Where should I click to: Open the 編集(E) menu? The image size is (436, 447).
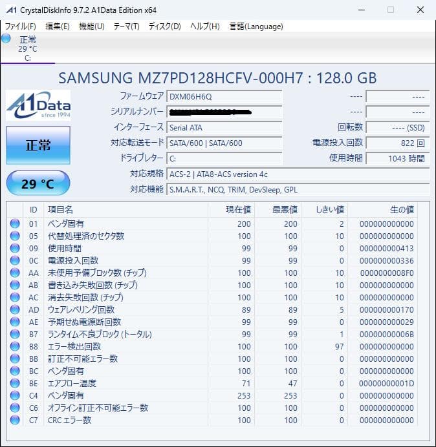click(x=58, y=26)
